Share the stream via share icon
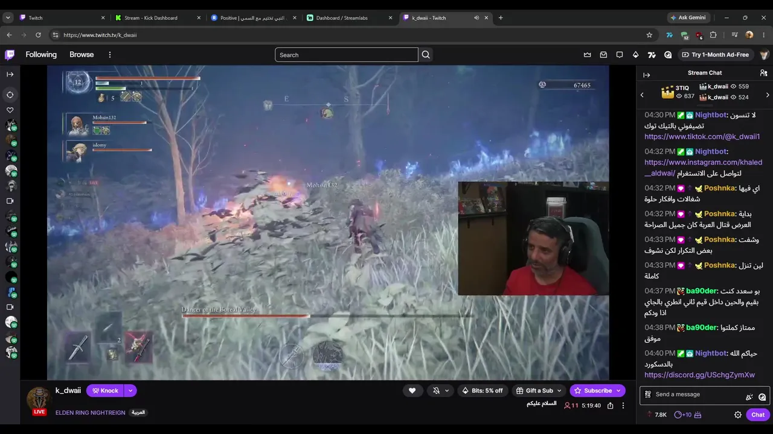Screen dimensions: 773x434 coord(611,406)
